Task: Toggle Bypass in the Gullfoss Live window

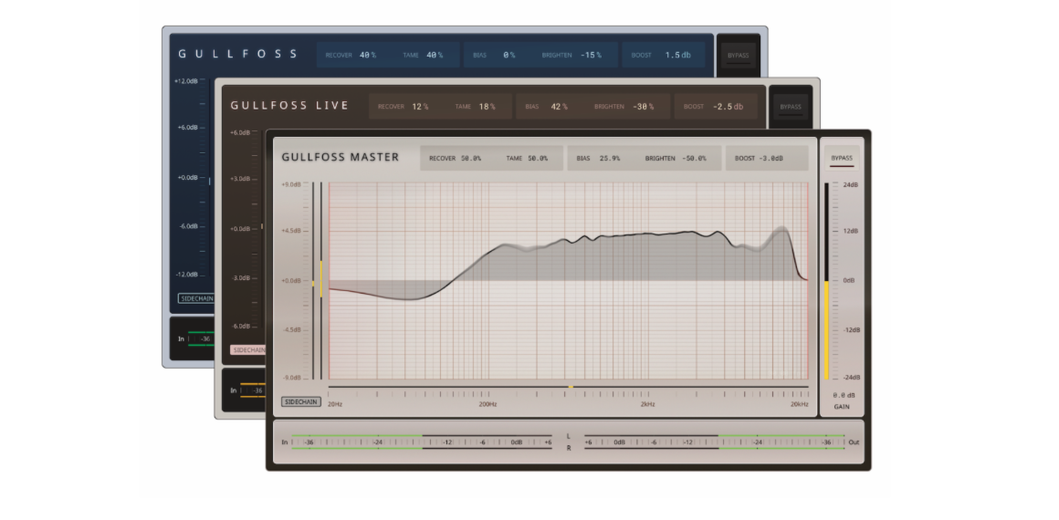Action: coord(790,107)
